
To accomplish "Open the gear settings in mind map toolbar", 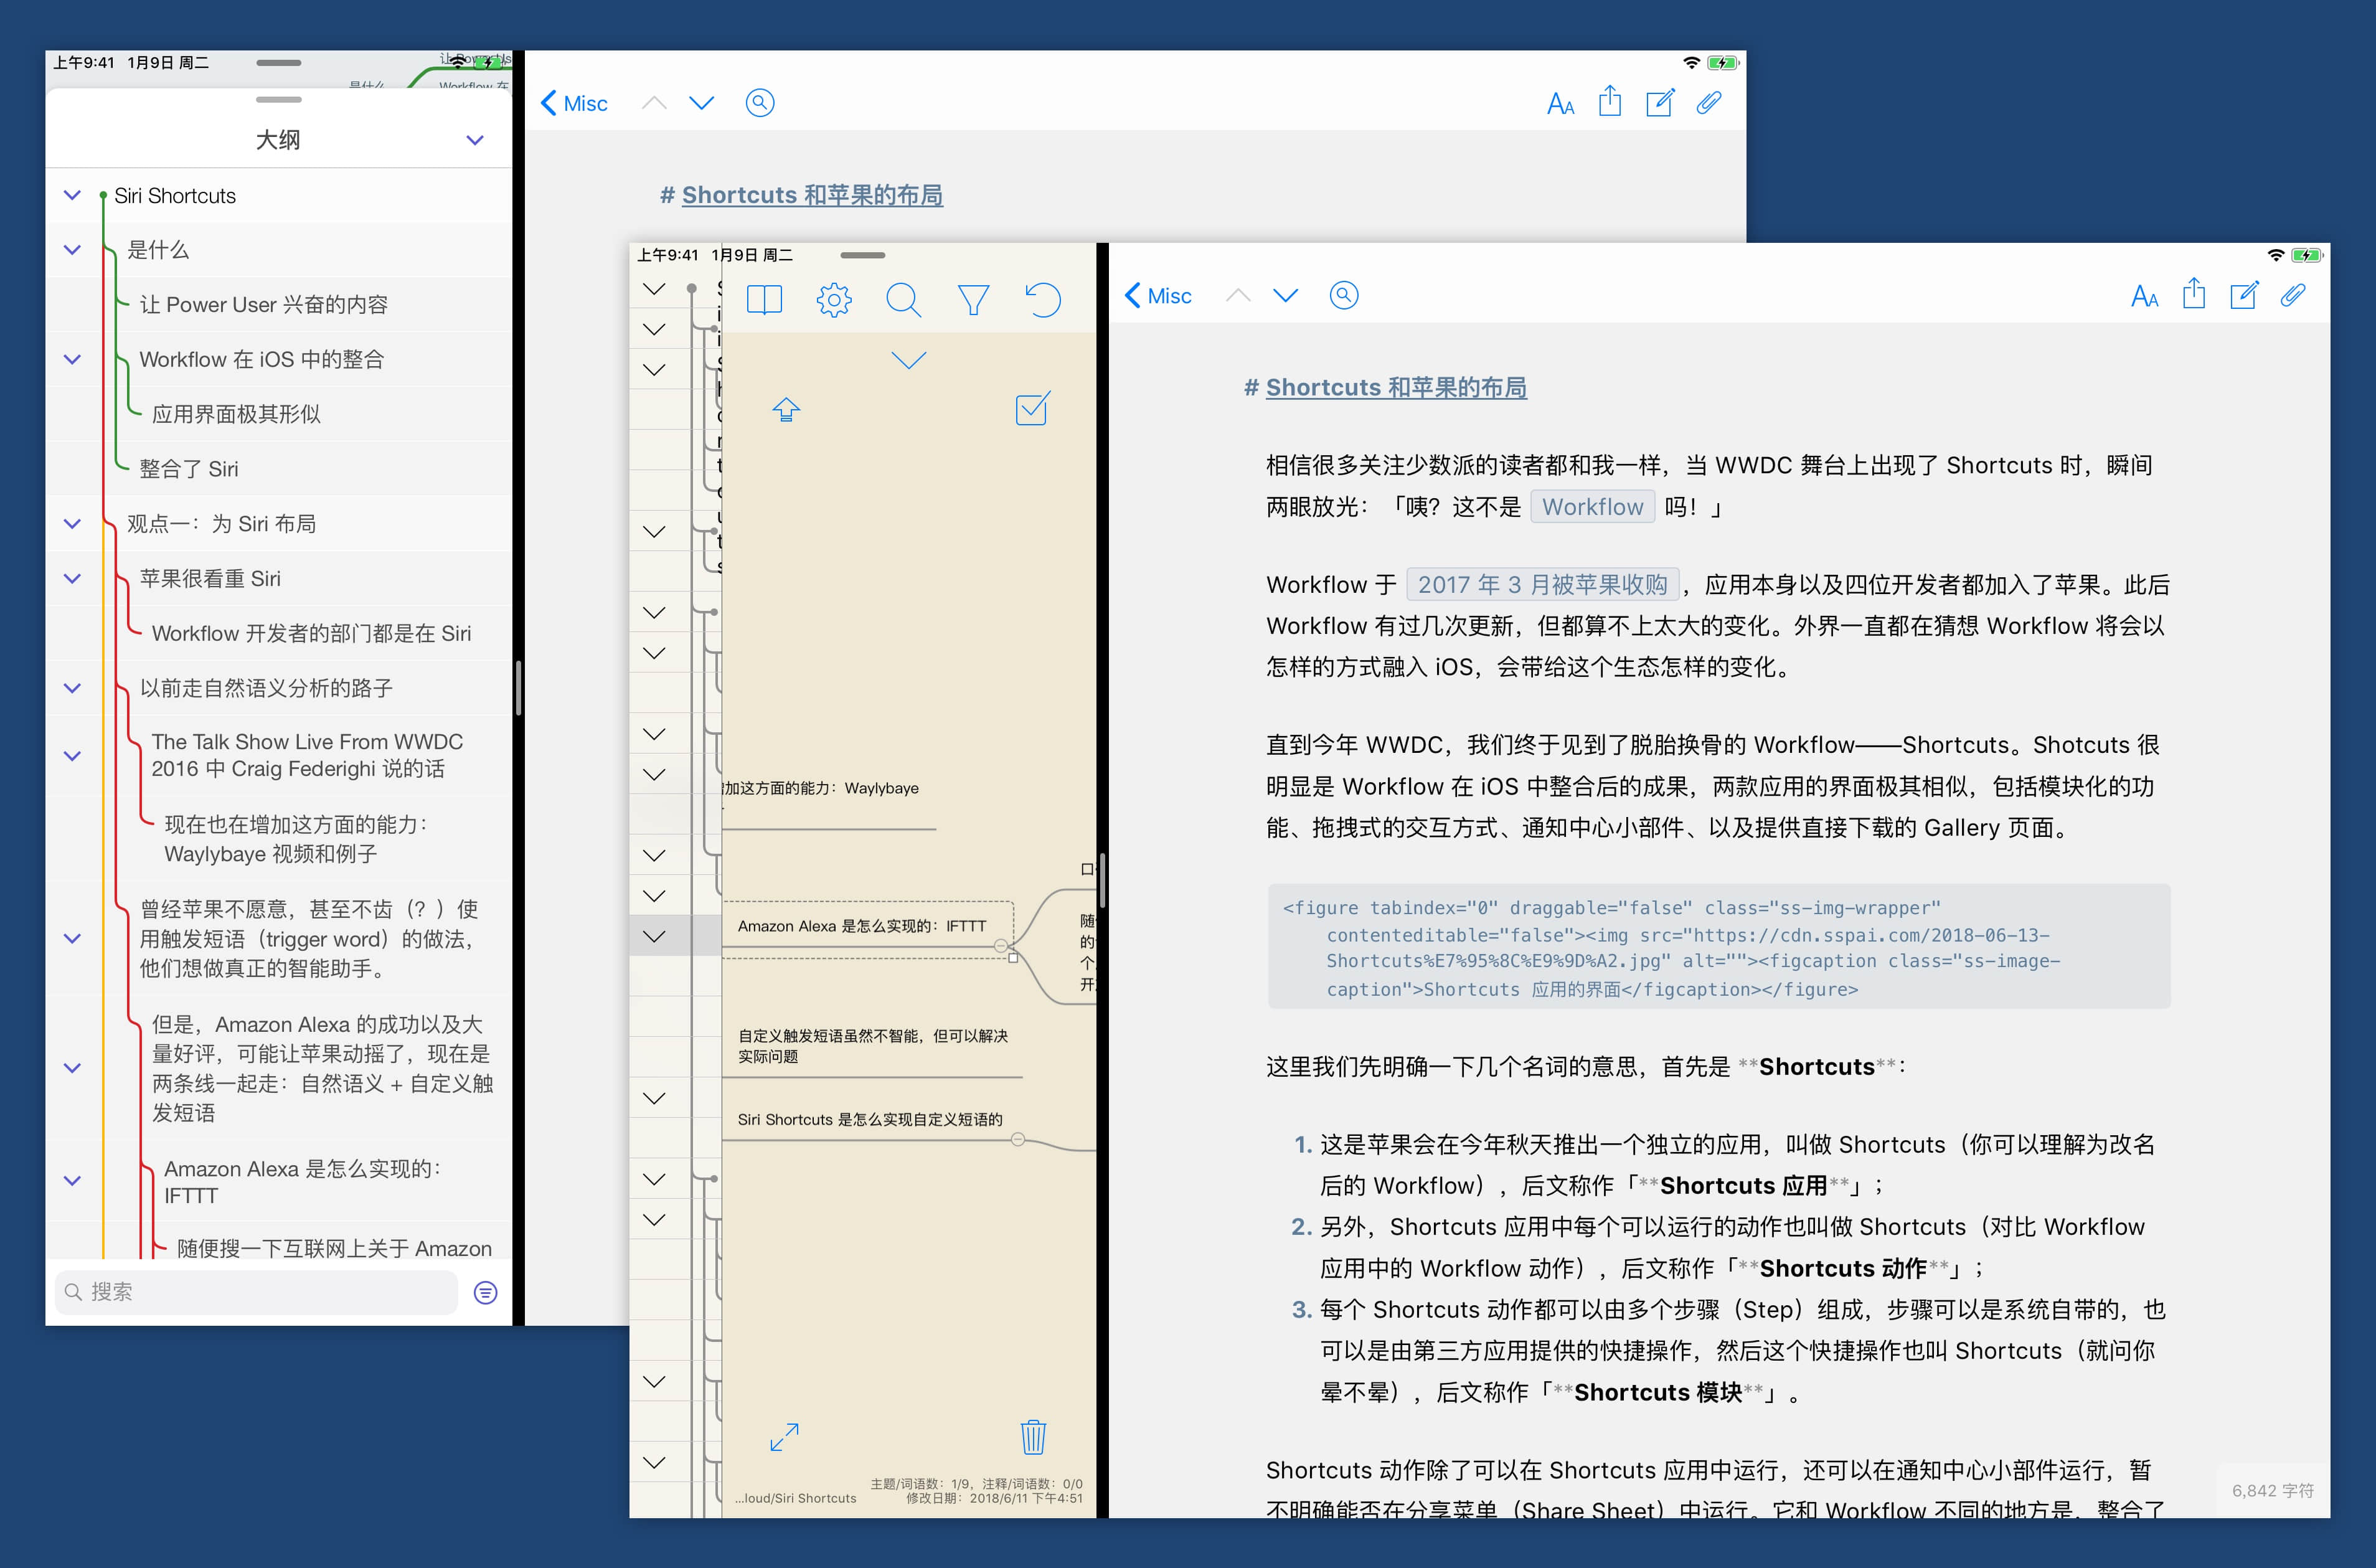I will (834, 299).
